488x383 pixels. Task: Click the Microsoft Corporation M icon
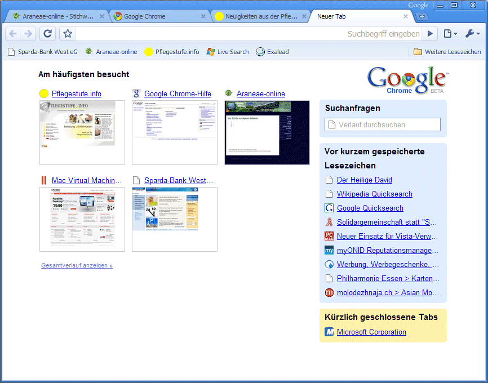click(x=329, y=332)
